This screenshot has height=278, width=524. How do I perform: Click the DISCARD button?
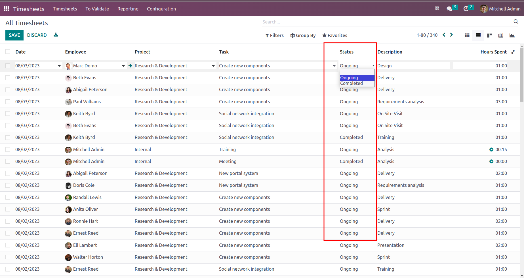(37, 35)
